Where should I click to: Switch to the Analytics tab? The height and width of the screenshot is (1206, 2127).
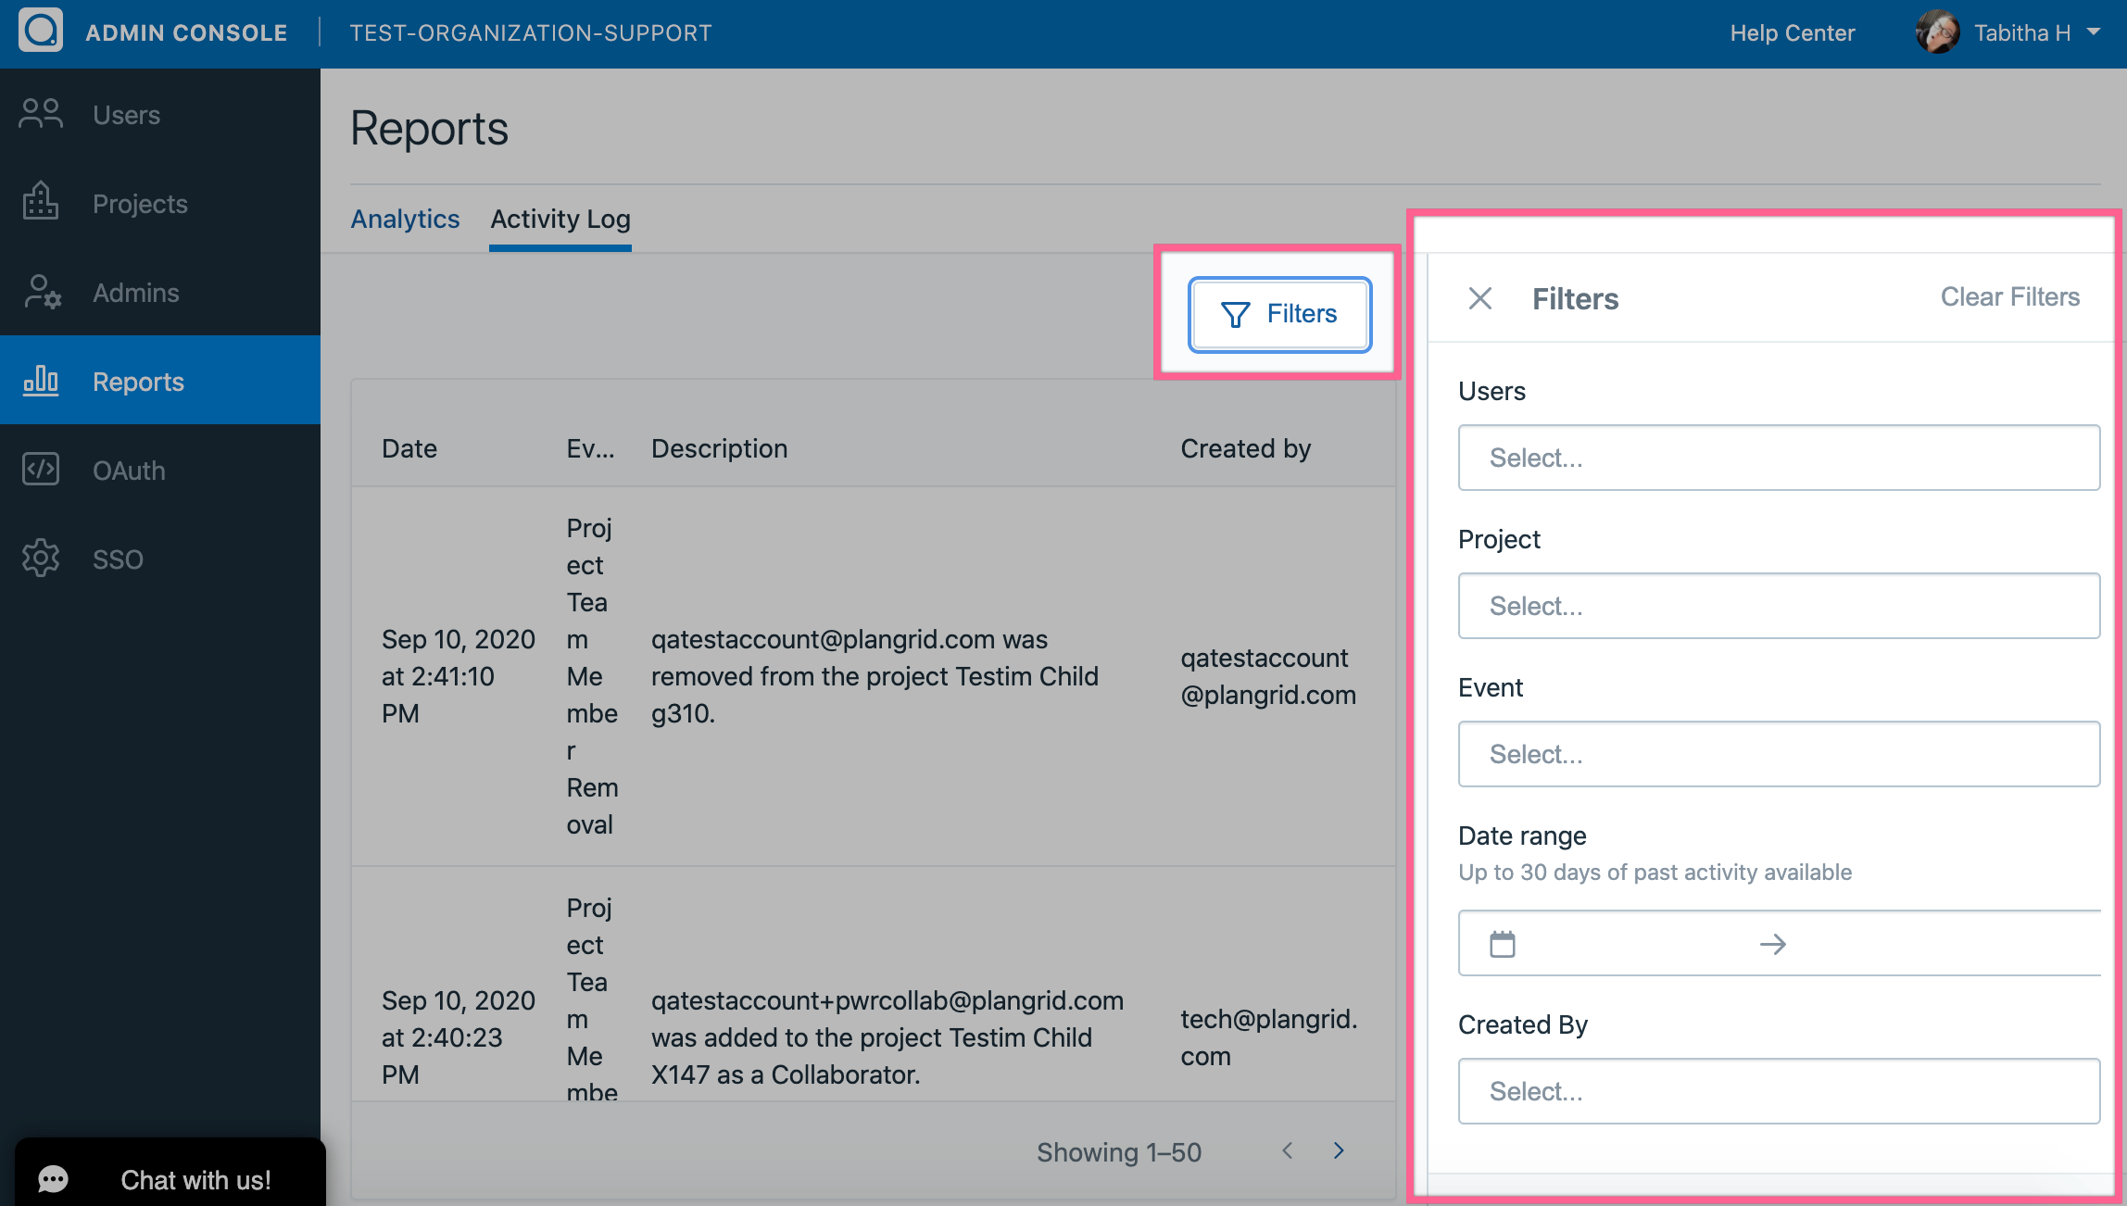tap(405, 219)
